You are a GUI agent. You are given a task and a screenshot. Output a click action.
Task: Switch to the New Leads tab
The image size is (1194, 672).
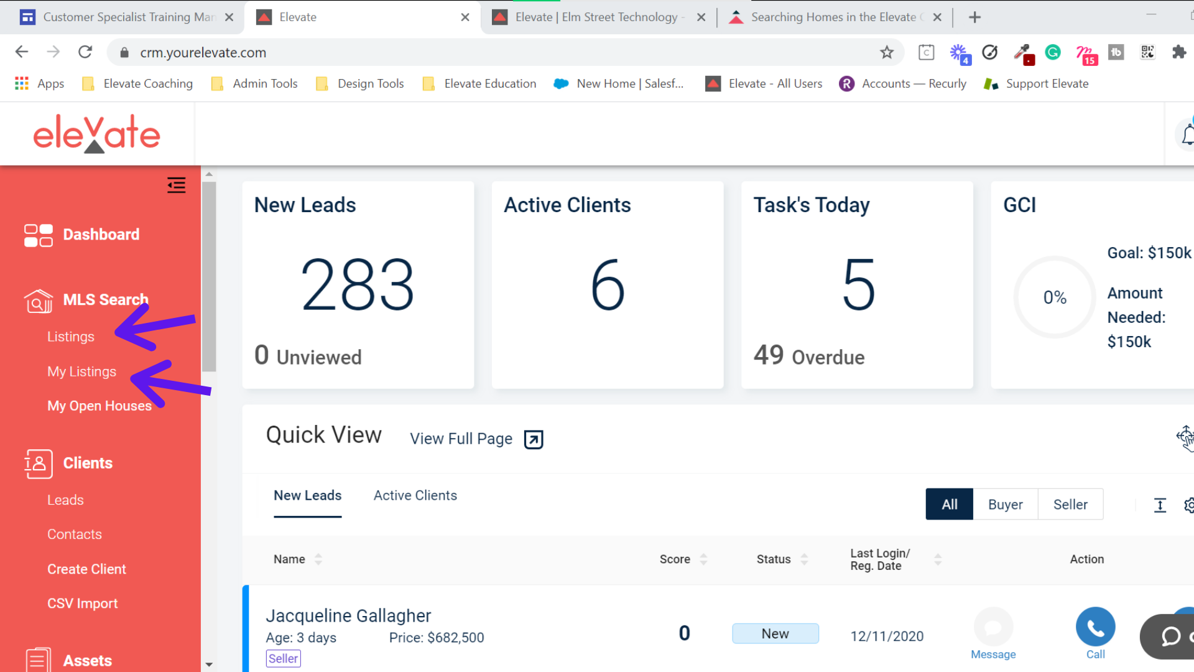tap(307, 496)
